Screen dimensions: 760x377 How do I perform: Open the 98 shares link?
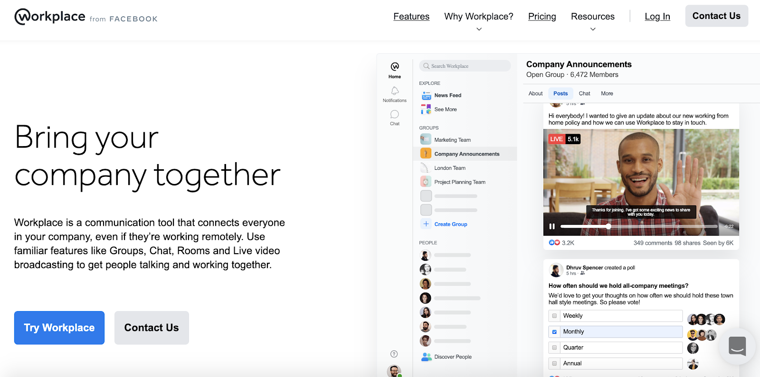click(x=687, y=243)
